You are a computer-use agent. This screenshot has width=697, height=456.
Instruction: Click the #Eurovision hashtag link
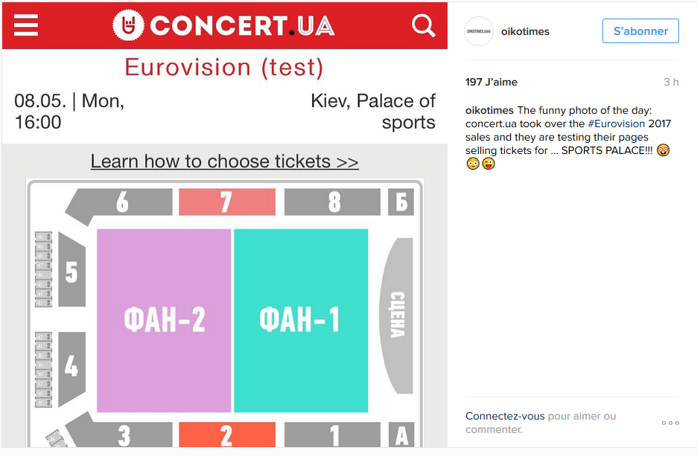pyautogui.click(x=616, y=123)
